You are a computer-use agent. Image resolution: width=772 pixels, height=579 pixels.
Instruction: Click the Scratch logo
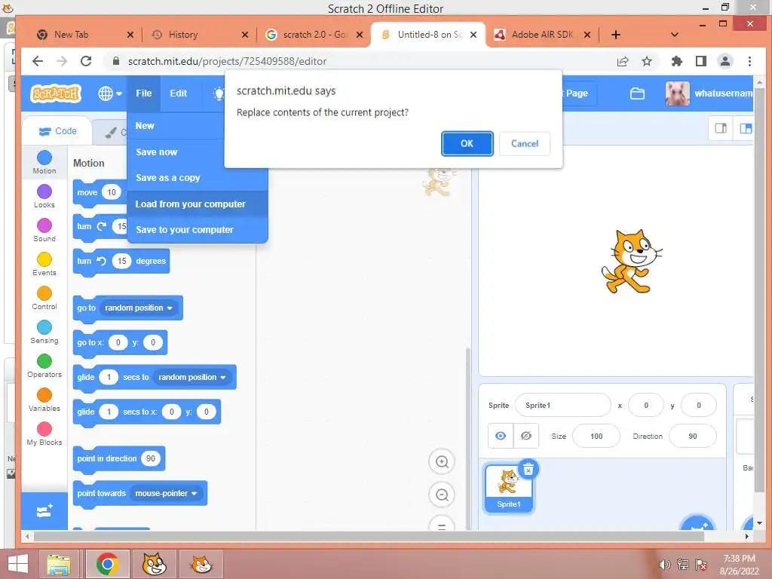pos(56,93)
